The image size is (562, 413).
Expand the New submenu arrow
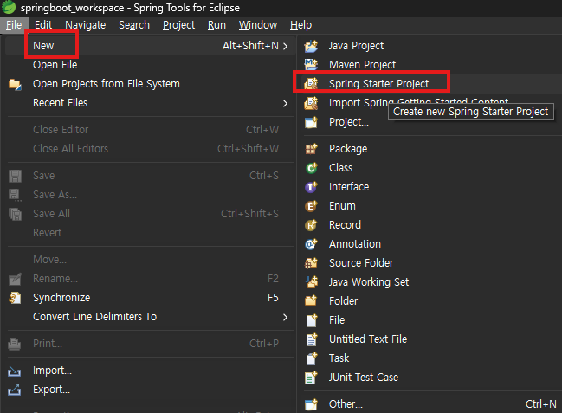pyautogui.click(x=285, y=46)
